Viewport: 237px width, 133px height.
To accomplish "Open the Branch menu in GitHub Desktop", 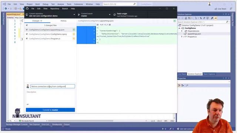I will 65,8.
